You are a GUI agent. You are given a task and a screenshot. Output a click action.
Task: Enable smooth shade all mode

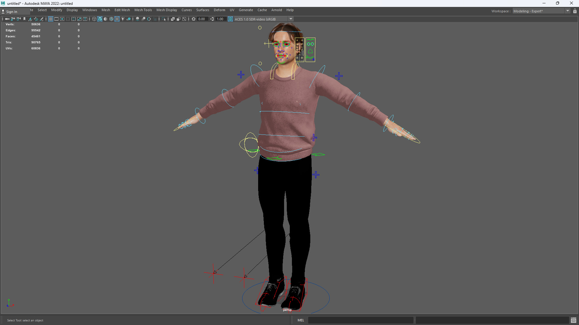pos(100,19)
